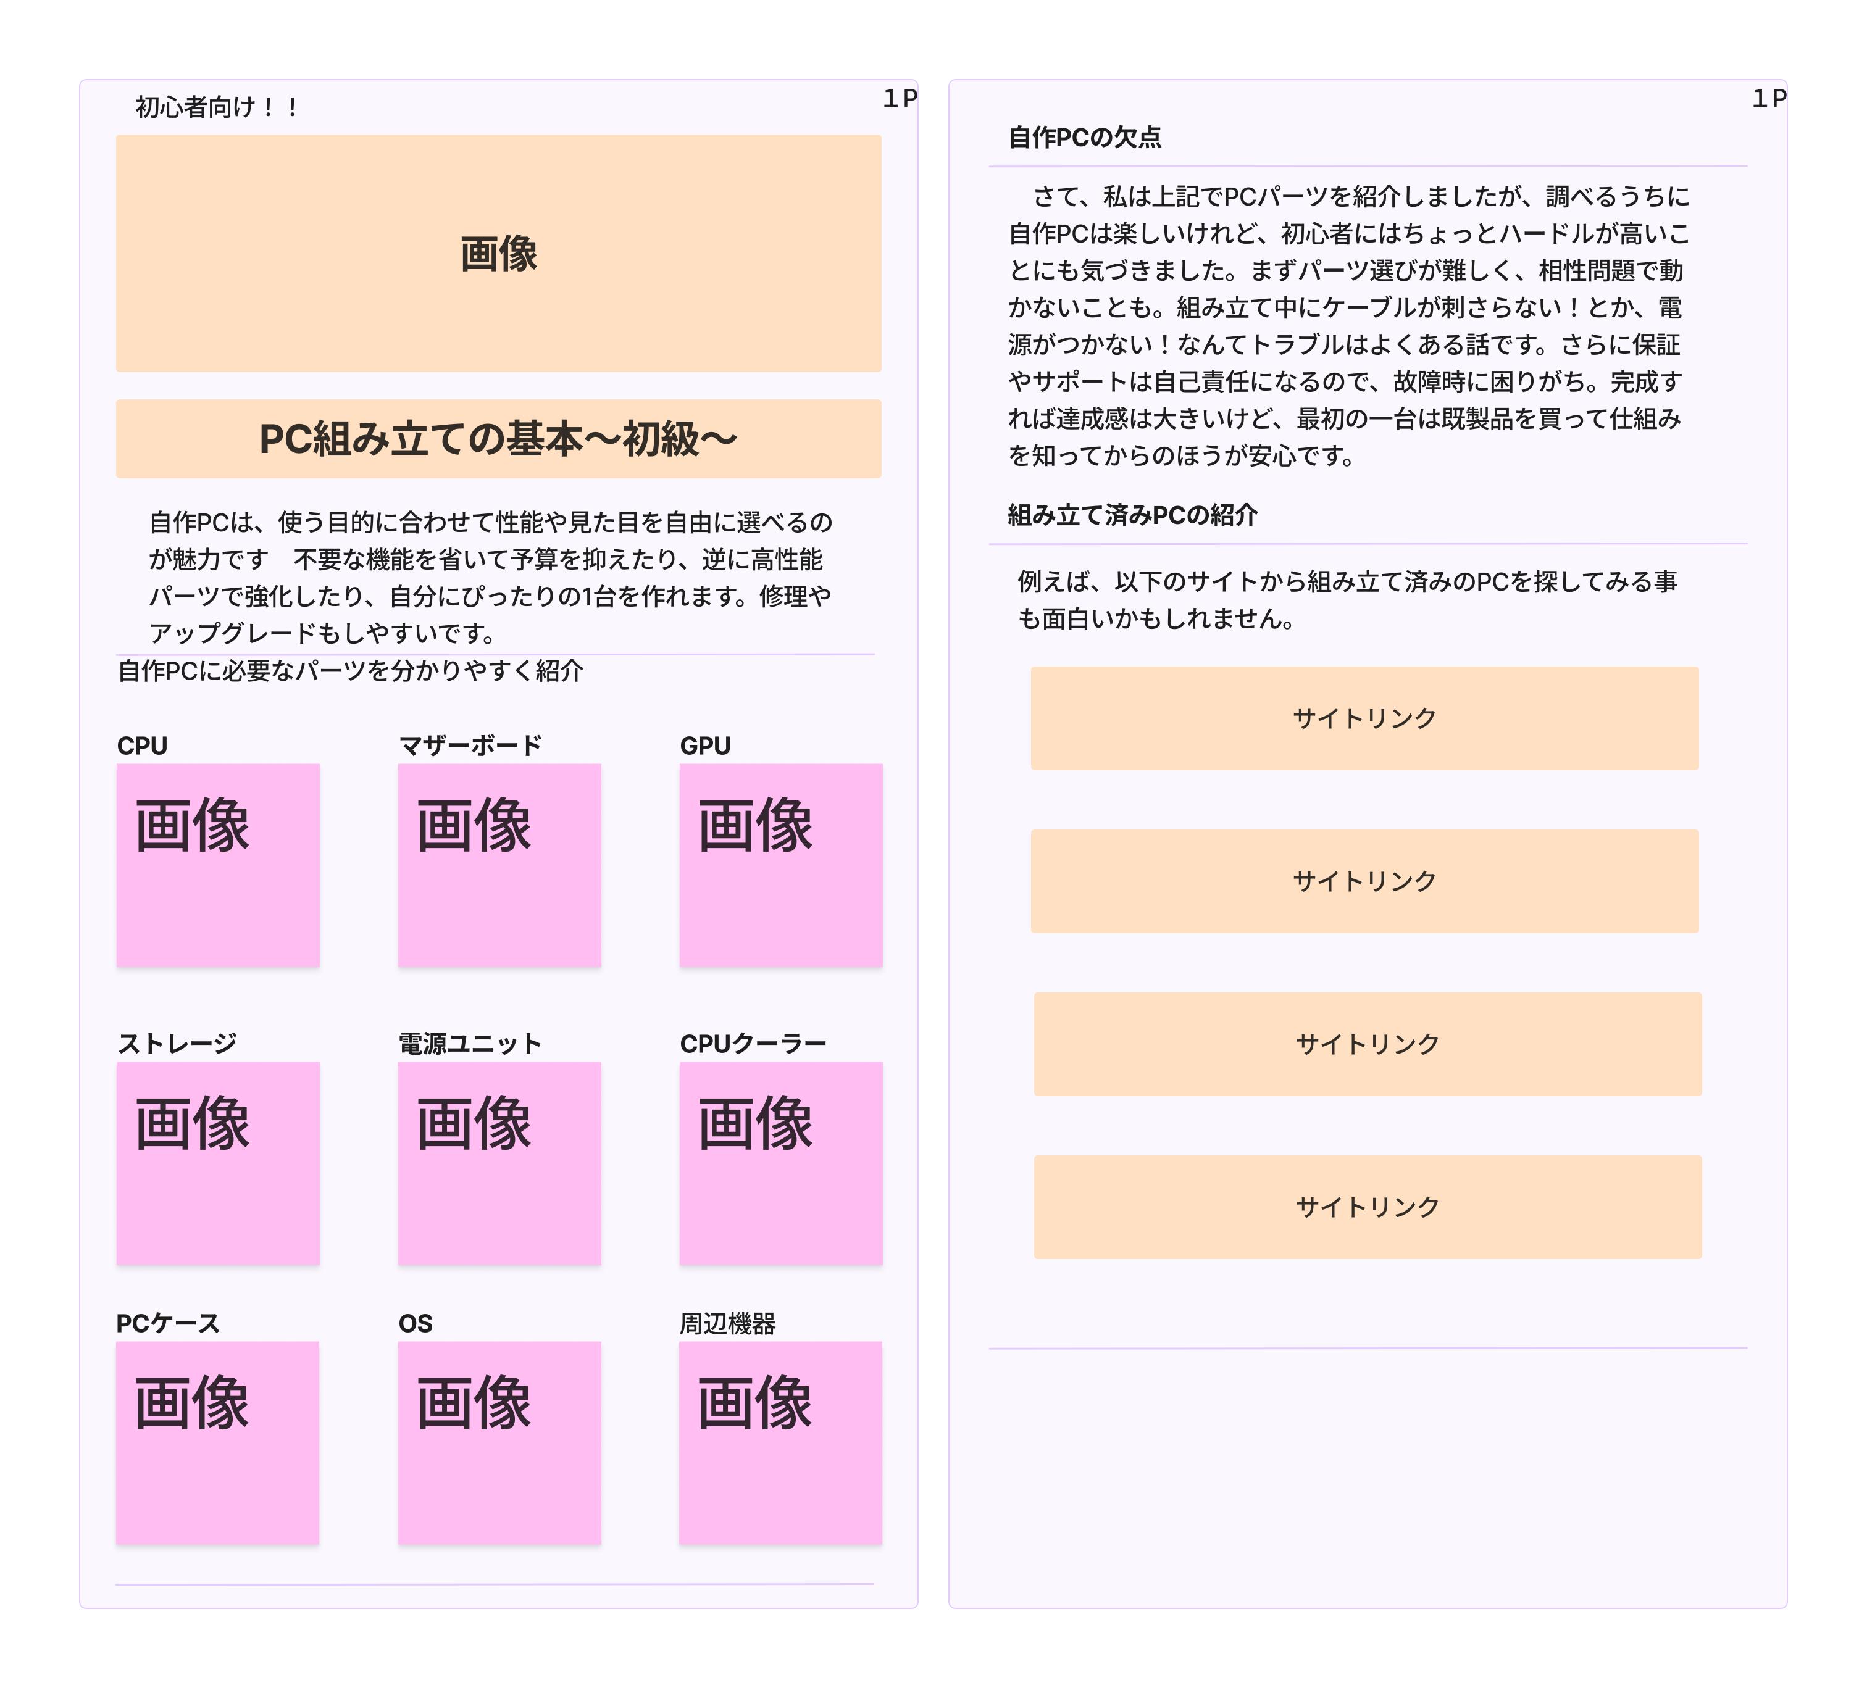Select the ストレージ image placeholder
The height and width of the screenshot is (1688, 1867).
click(217, 1163)
